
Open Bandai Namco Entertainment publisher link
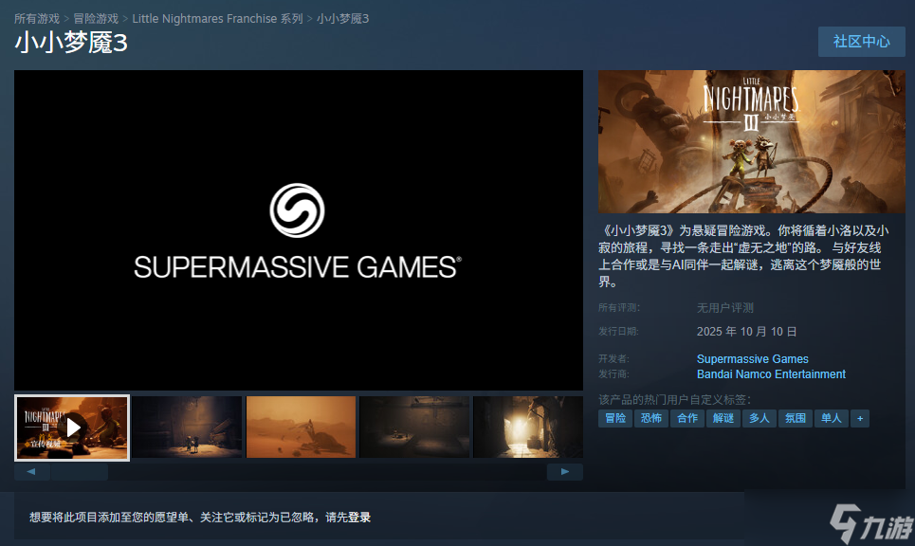coord(771,374)
